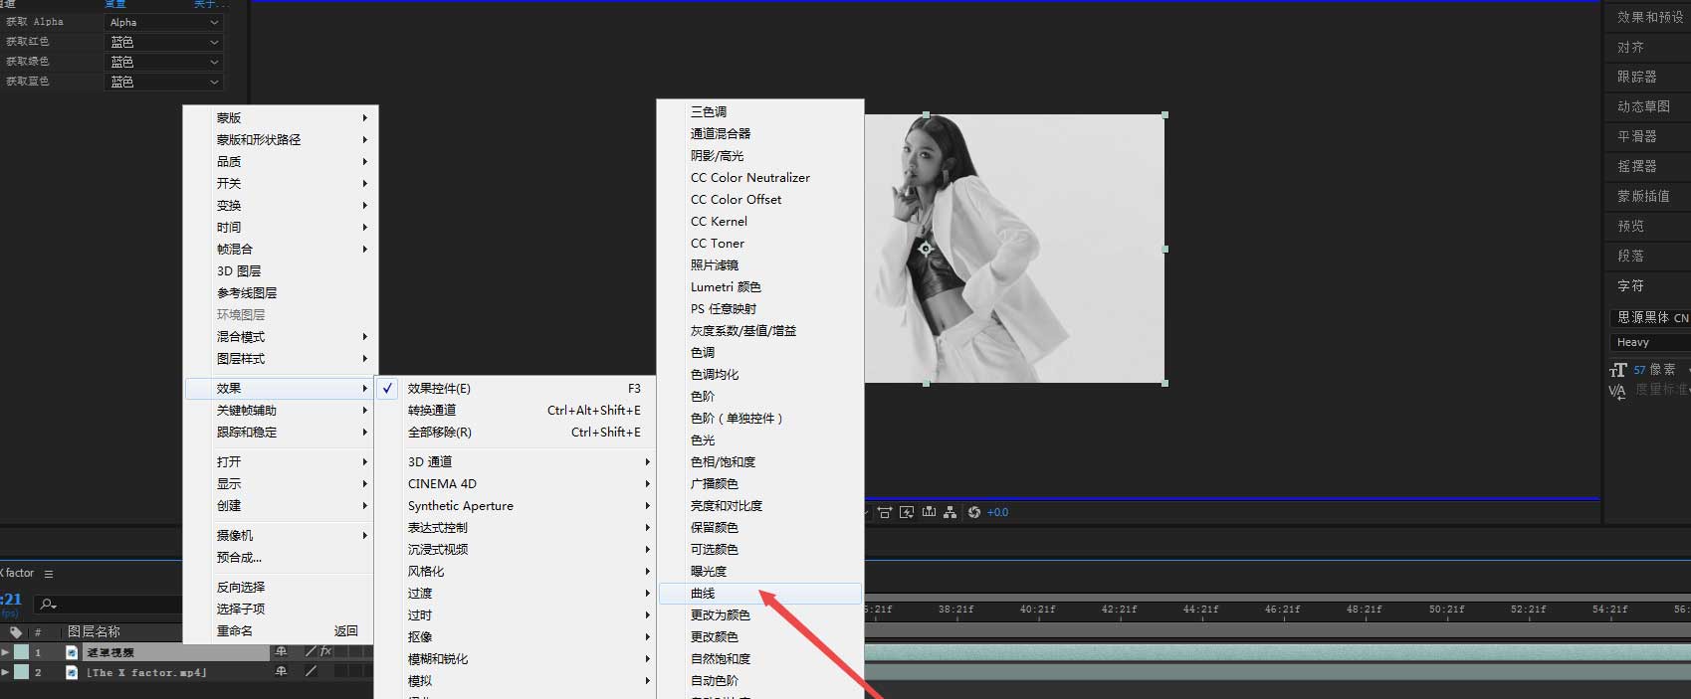Click the +0.0 exposure value
The image size is (1691, 699).
point(997,512)
